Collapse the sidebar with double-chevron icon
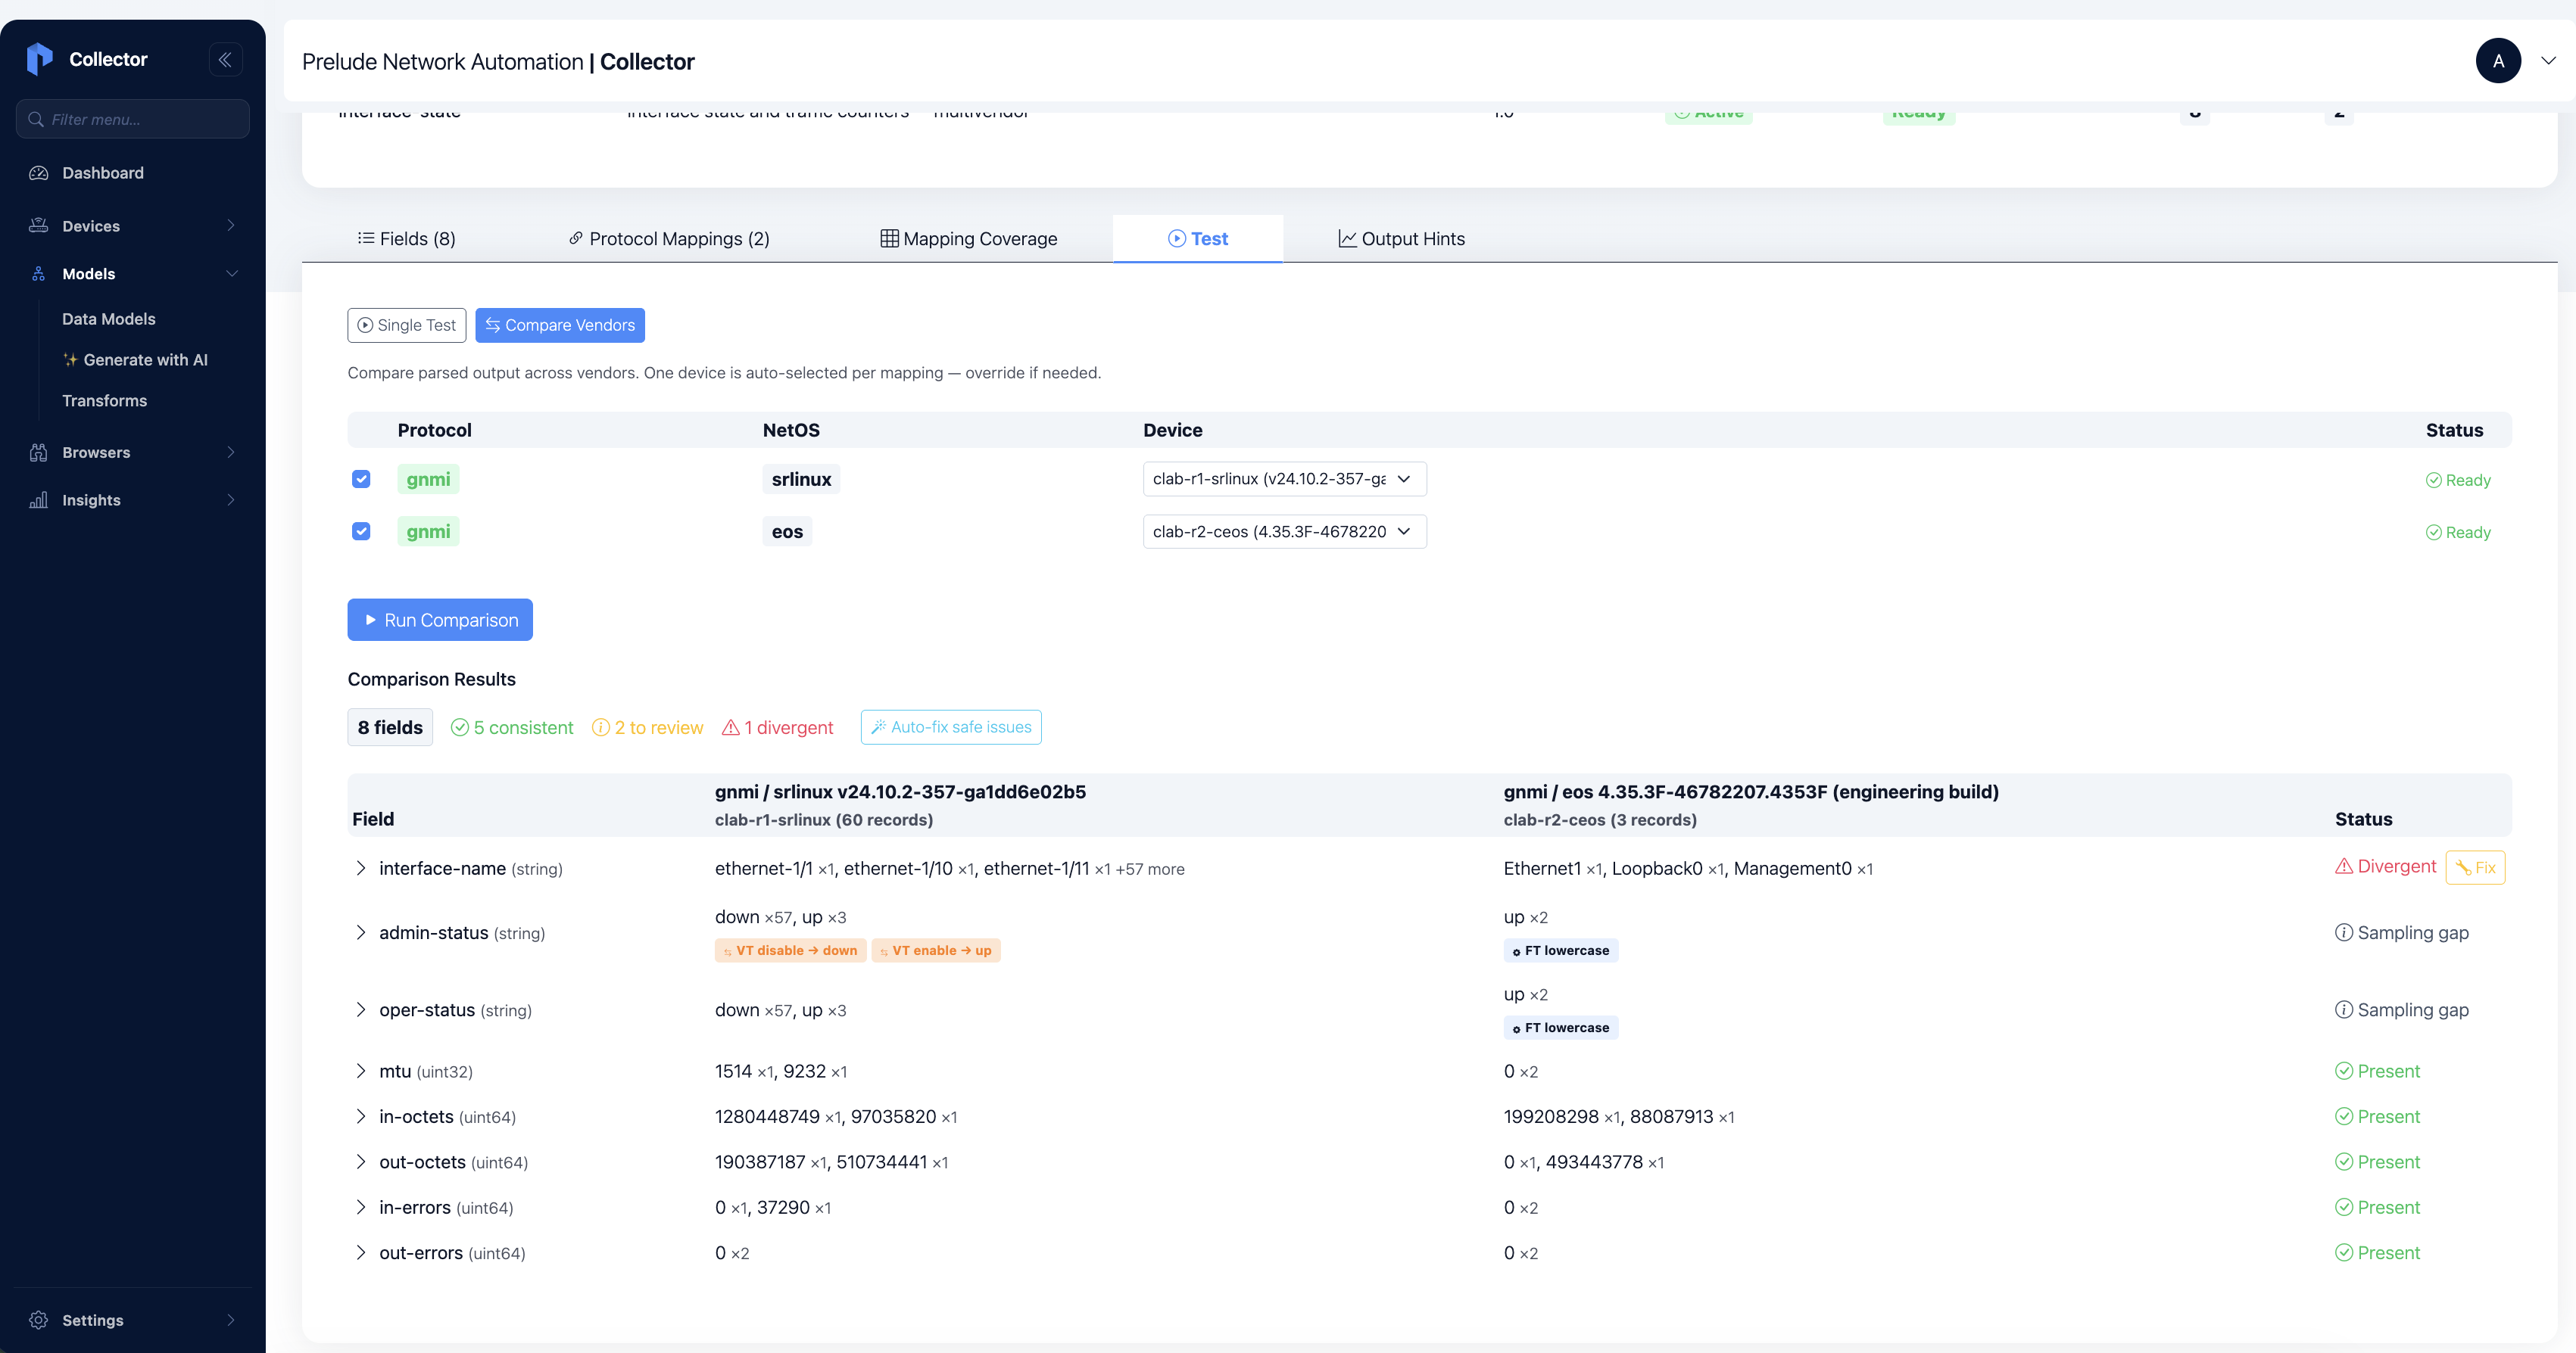This screenshot has width=2576, height=1353. [x=225, y=60]
